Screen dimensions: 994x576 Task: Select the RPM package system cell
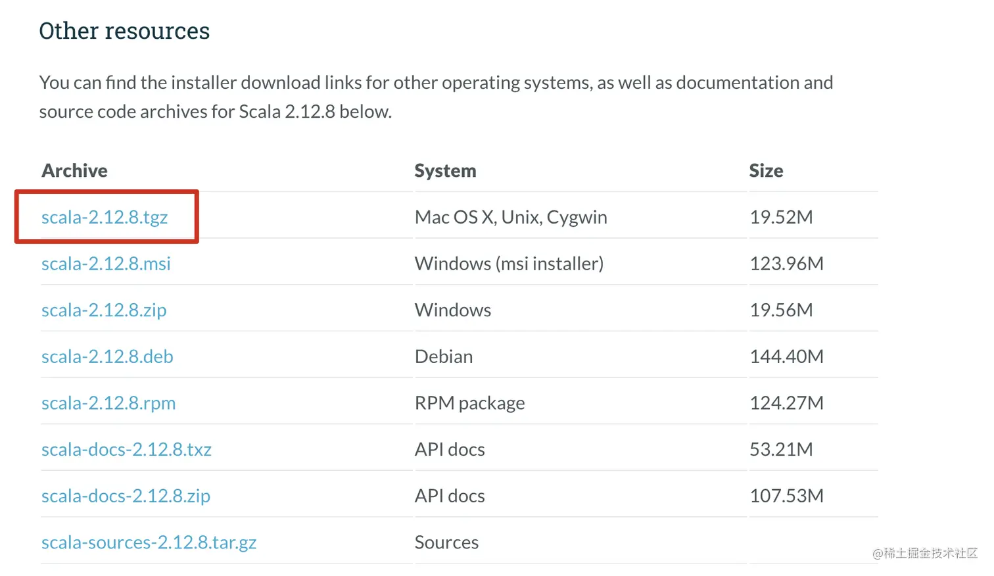469,403
